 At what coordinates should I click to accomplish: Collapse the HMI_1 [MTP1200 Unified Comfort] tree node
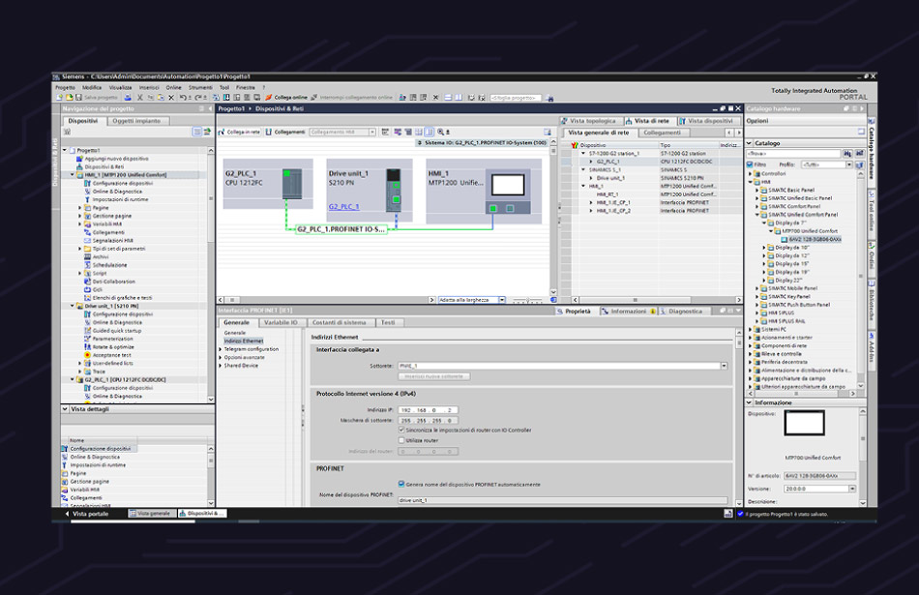click(x=73, y=175)
